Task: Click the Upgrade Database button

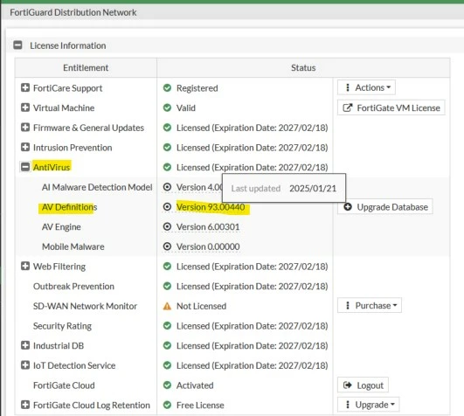Action: click(385, 207)
